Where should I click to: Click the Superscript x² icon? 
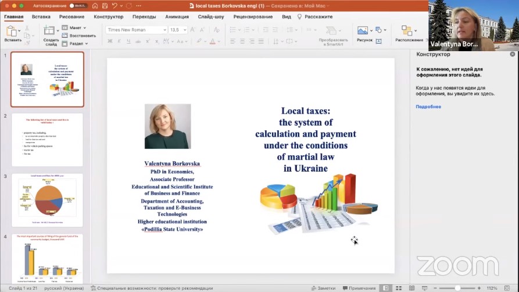tap(148, 41)
